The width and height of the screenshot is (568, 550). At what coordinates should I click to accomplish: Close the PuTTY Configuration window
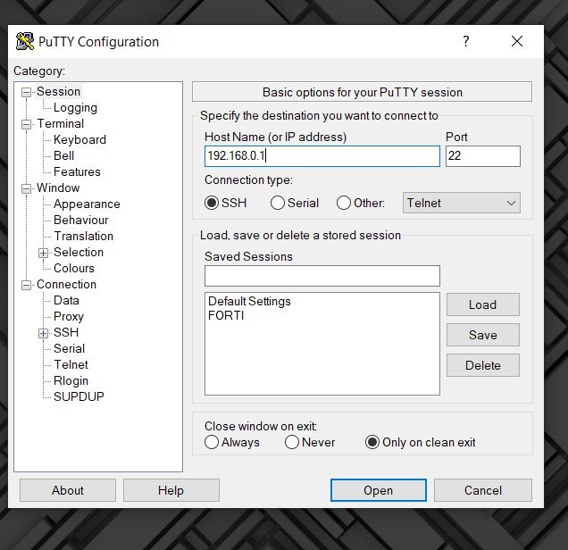(517, 41)
